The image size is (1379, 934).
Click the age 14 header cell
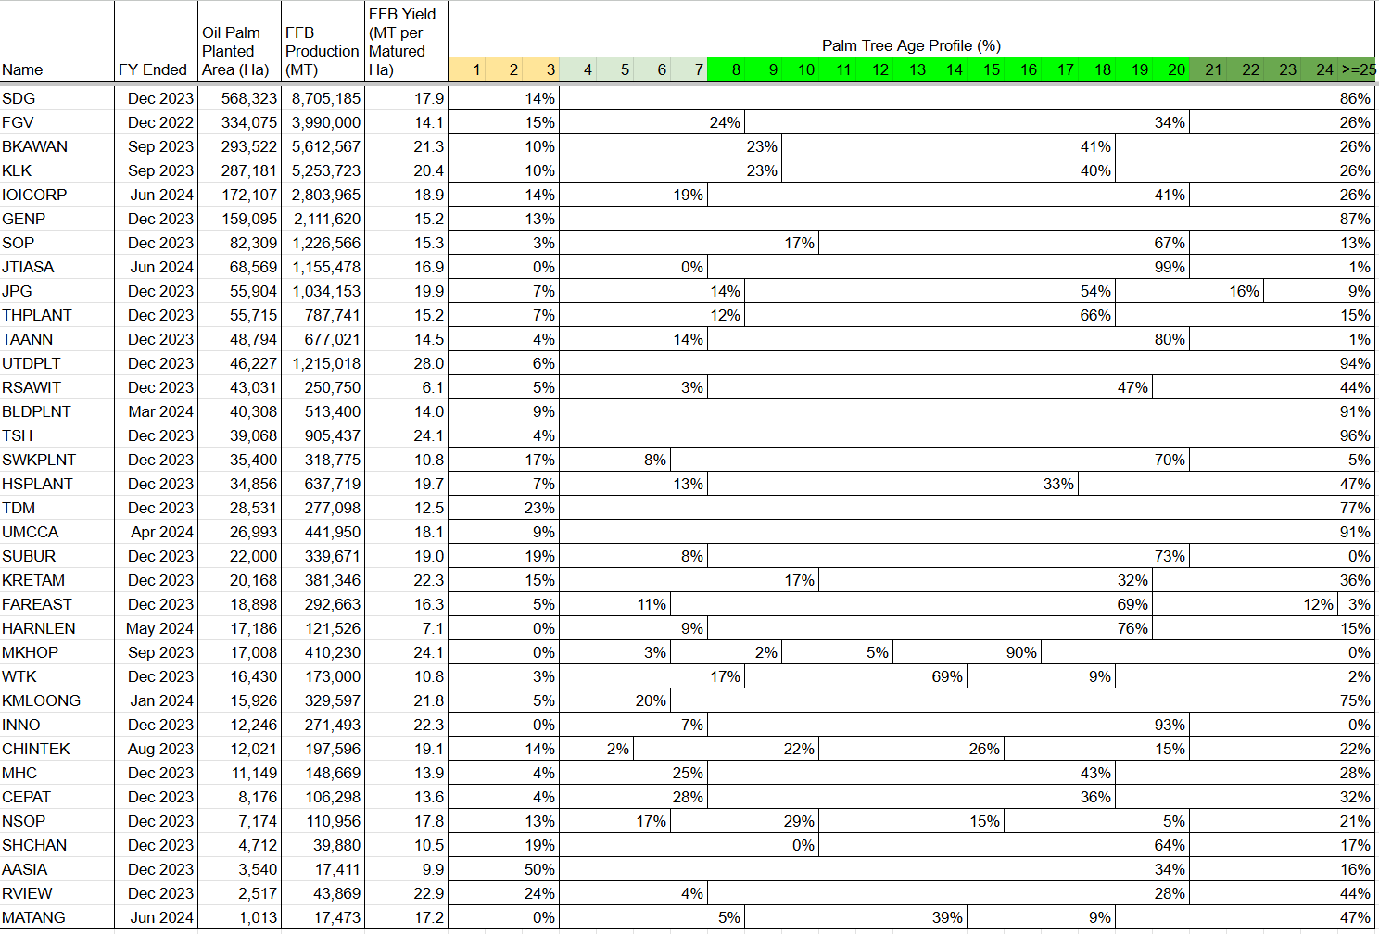pyautogui.click(x=949, y=69)
